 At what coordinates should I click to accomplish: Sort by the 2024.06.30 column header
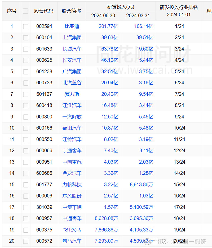click(103, 16)
